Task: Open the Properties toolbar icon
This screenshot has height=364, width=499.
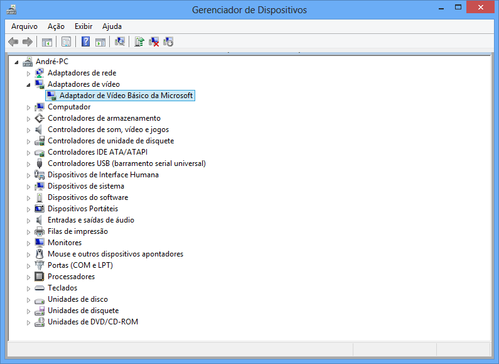Action: [x=66, y=41]
